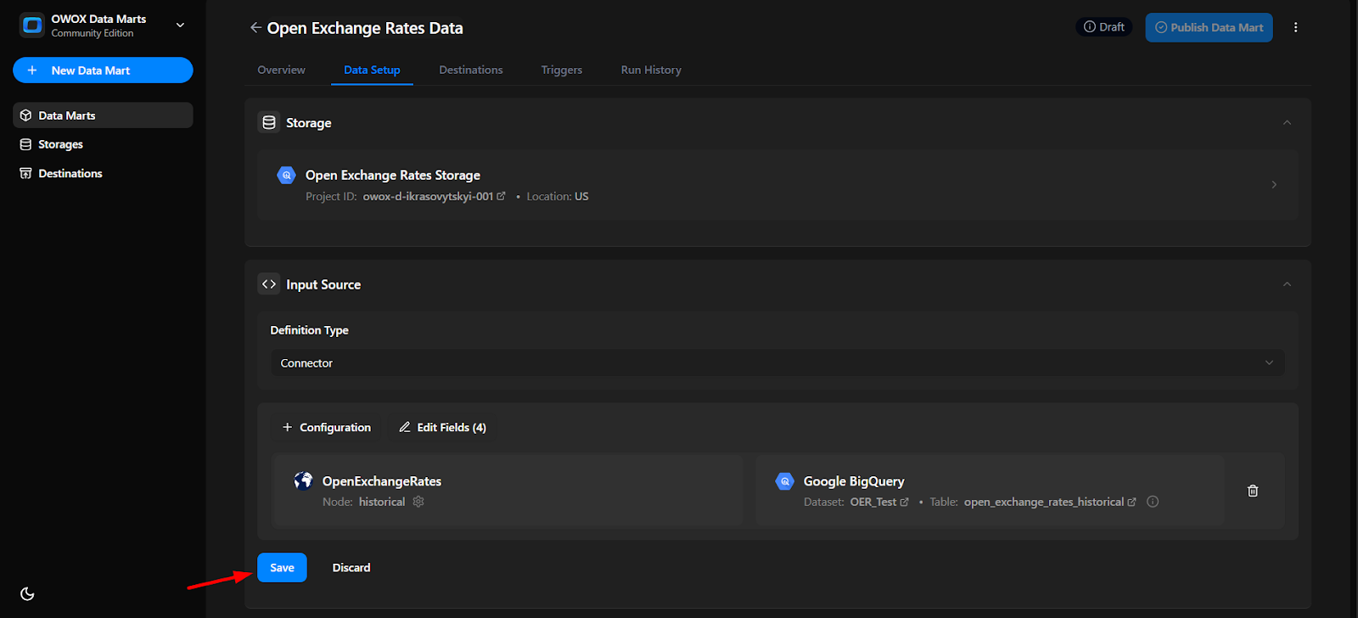The width and height of the screenshot is (1358, 618).
Task: Open project owox-d-ikrasovytskyi-001 external link
Action: [x=501, y=196]
